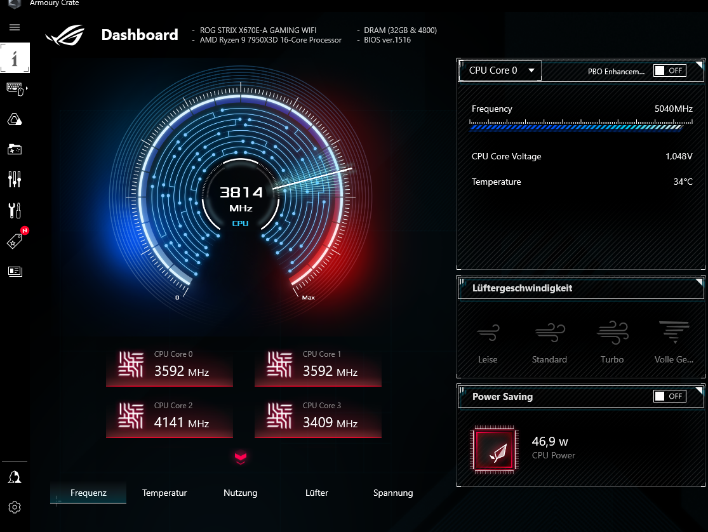Click the CPU Core 0 chip icon

[x=131, y=364]
